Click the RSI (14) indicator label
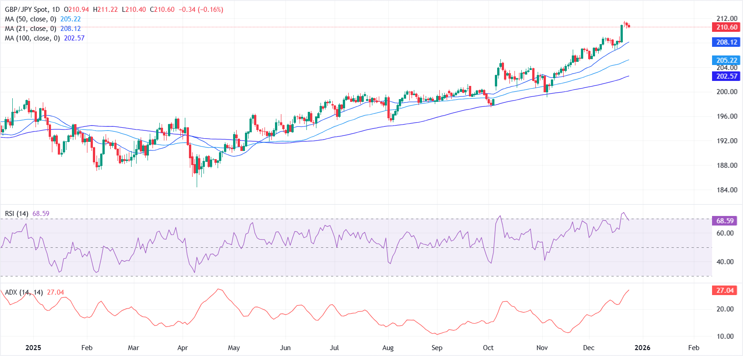 (17, 214)
